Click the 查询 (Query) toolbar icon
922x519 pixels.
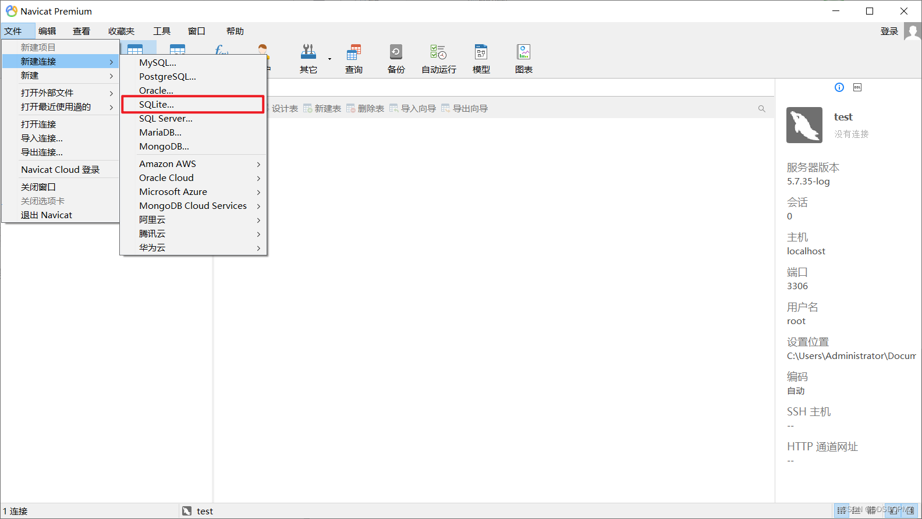(354, 59)
